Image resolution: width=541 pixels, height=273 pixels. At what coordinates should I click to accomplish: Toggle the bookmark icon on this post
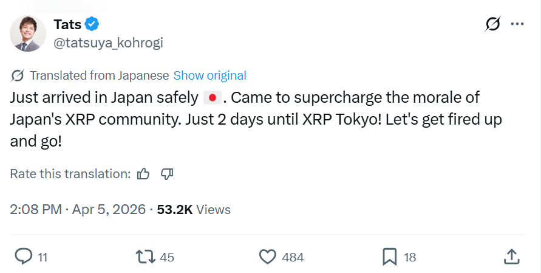coord(389,257)
